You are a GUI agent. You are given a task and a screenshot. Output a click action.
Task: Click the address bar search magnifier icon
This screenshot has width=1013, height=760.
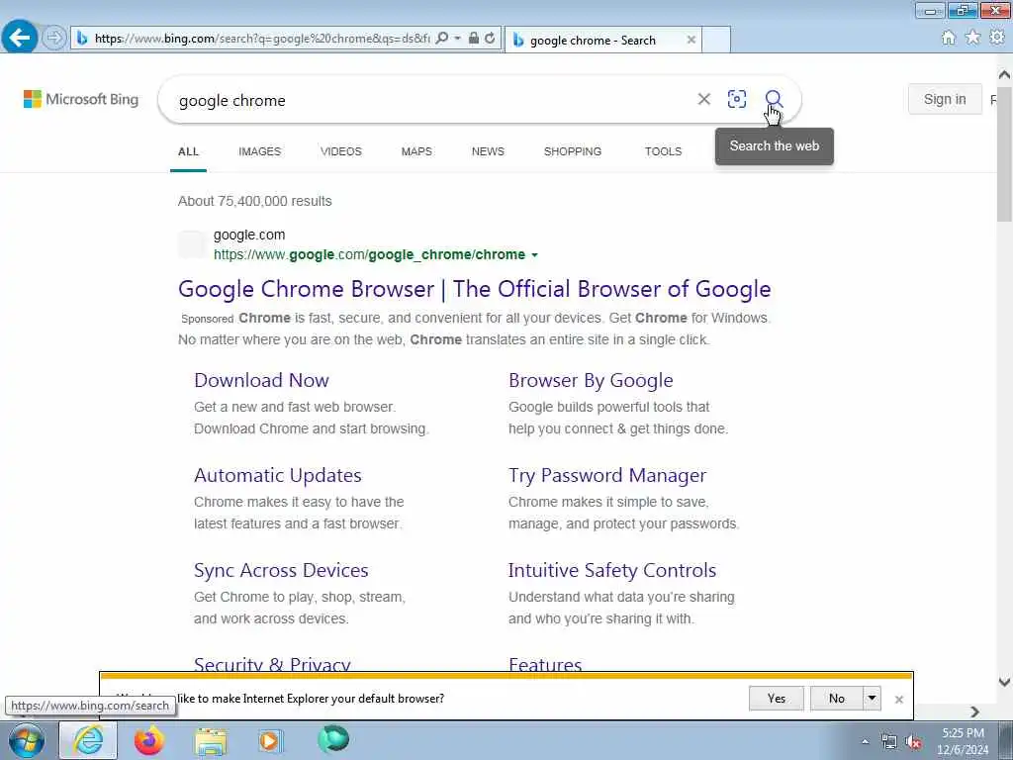click(x=442, y=39)
